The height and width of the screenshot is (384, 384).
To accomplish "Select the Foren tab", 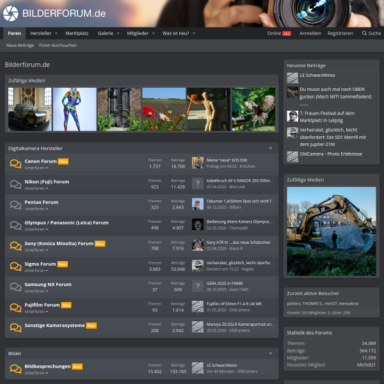I will coord(14,33).
